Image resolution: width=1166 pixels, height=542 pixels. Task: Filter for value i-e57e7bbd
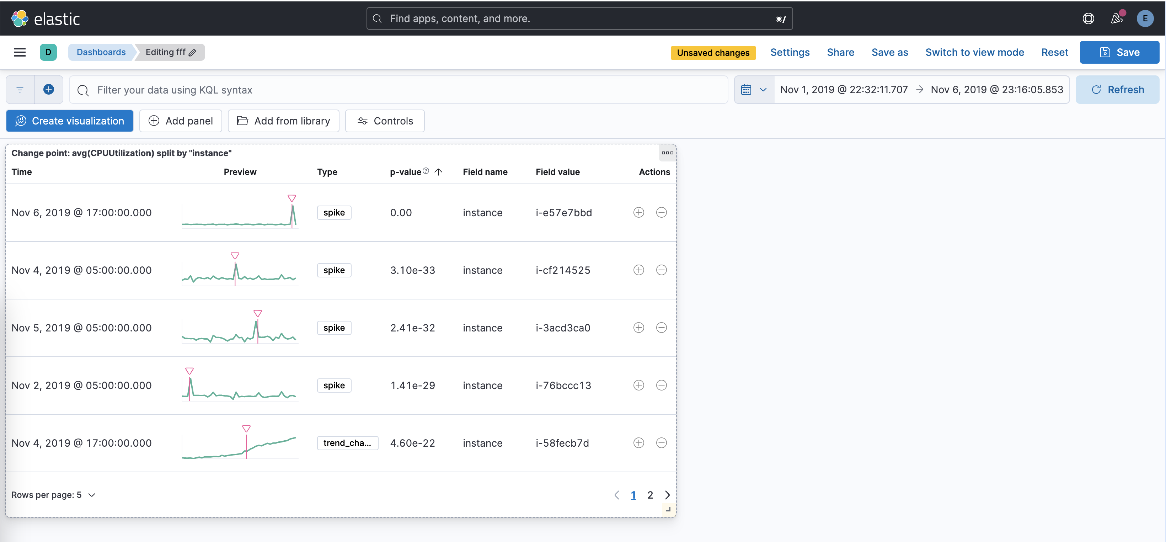point(638,212)
